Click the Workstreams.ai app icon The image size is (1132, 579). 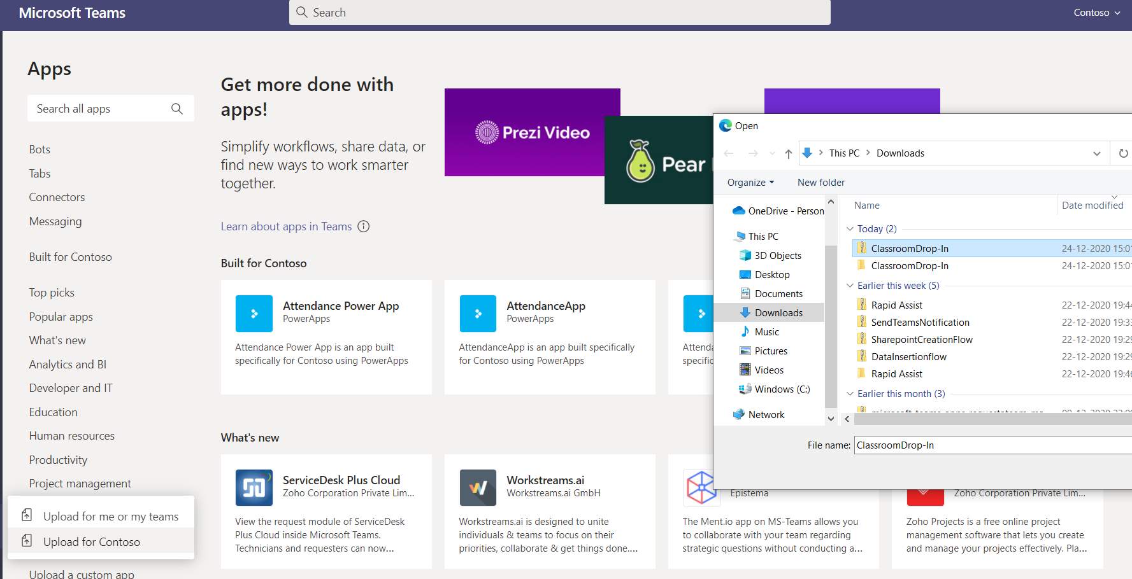pos(478,487)
